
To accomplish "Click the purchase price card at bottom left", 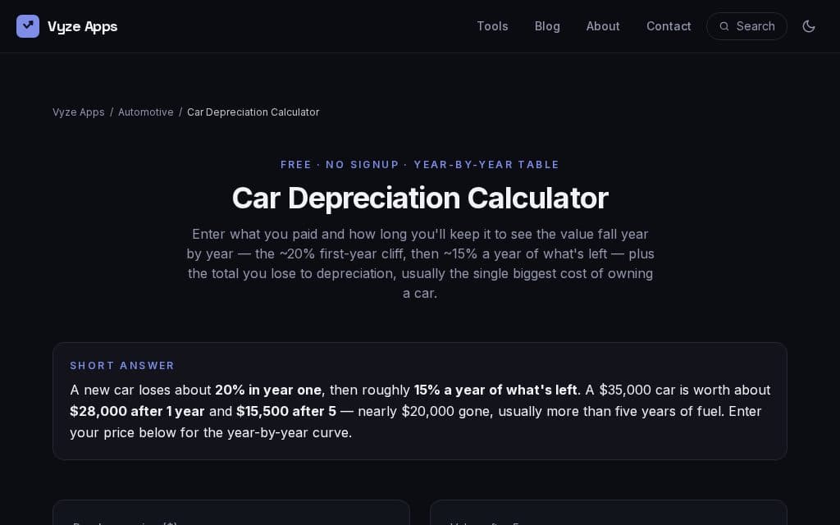I will (x=231, y=513).
